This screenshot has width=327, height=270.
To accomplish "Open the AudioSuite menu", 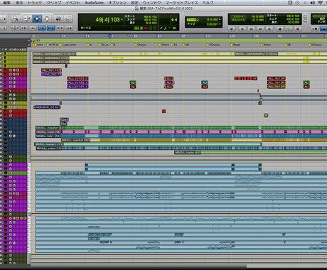I will [94, 3].
